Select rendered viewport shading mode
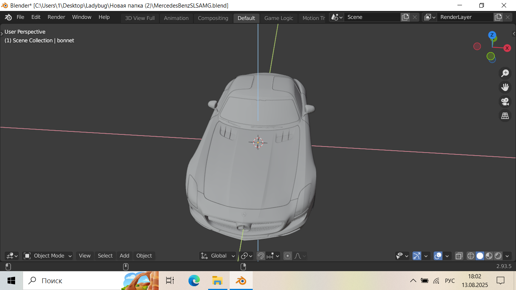This screenshot has width=516, height=290. point(498,256)
